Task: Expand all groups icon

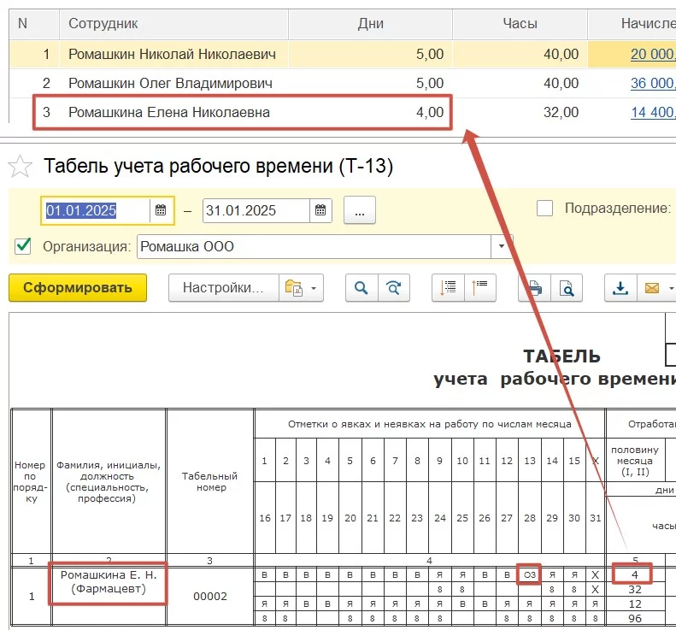Action: pyautogui.click(x=448, y=287)
